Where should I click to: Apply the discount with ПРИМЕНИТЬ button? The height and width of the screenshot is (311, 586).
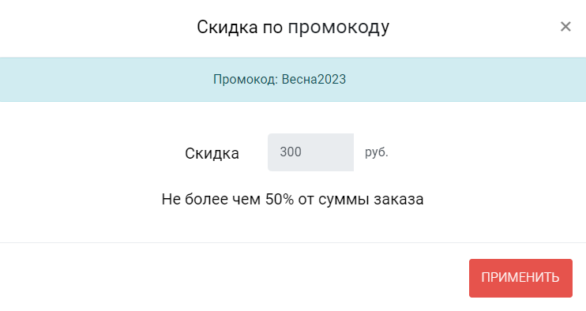[x=520, y=278]
